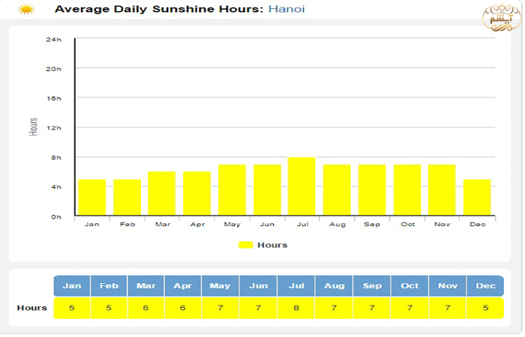The image size is (525, 337).
Task: Click the sun icon beside the chart title
Action: tap(26, 10)
